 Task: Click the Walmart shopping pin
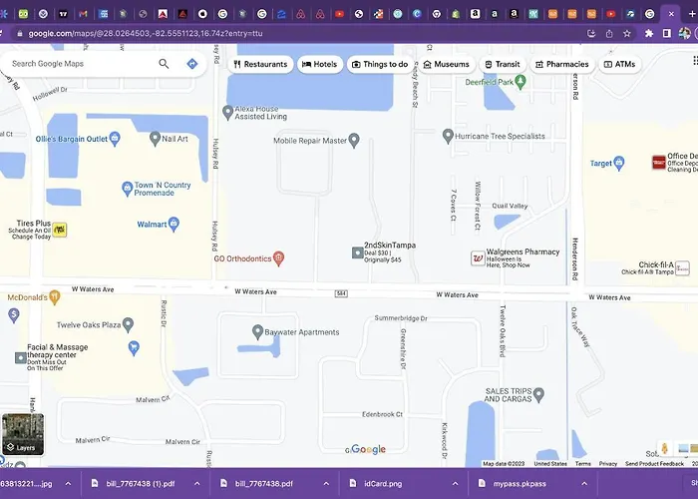pos(174,225)
